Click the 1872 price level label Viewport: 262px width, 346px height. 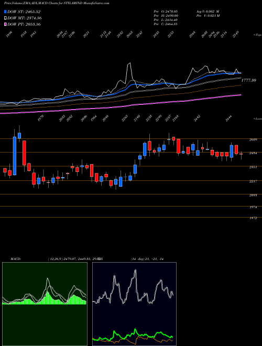pos(253,218)
